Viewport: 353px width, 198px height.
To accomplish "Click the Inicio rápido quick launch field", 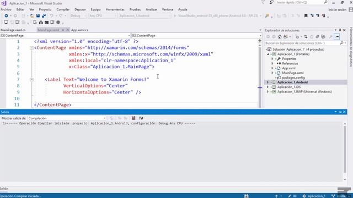I will click(x=302, y=2).
